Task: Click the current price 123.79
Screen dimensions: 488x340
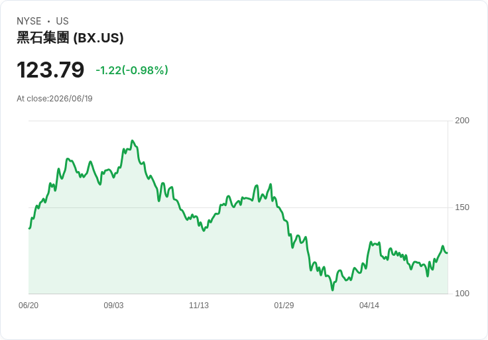Action: (x=50, y=70)
